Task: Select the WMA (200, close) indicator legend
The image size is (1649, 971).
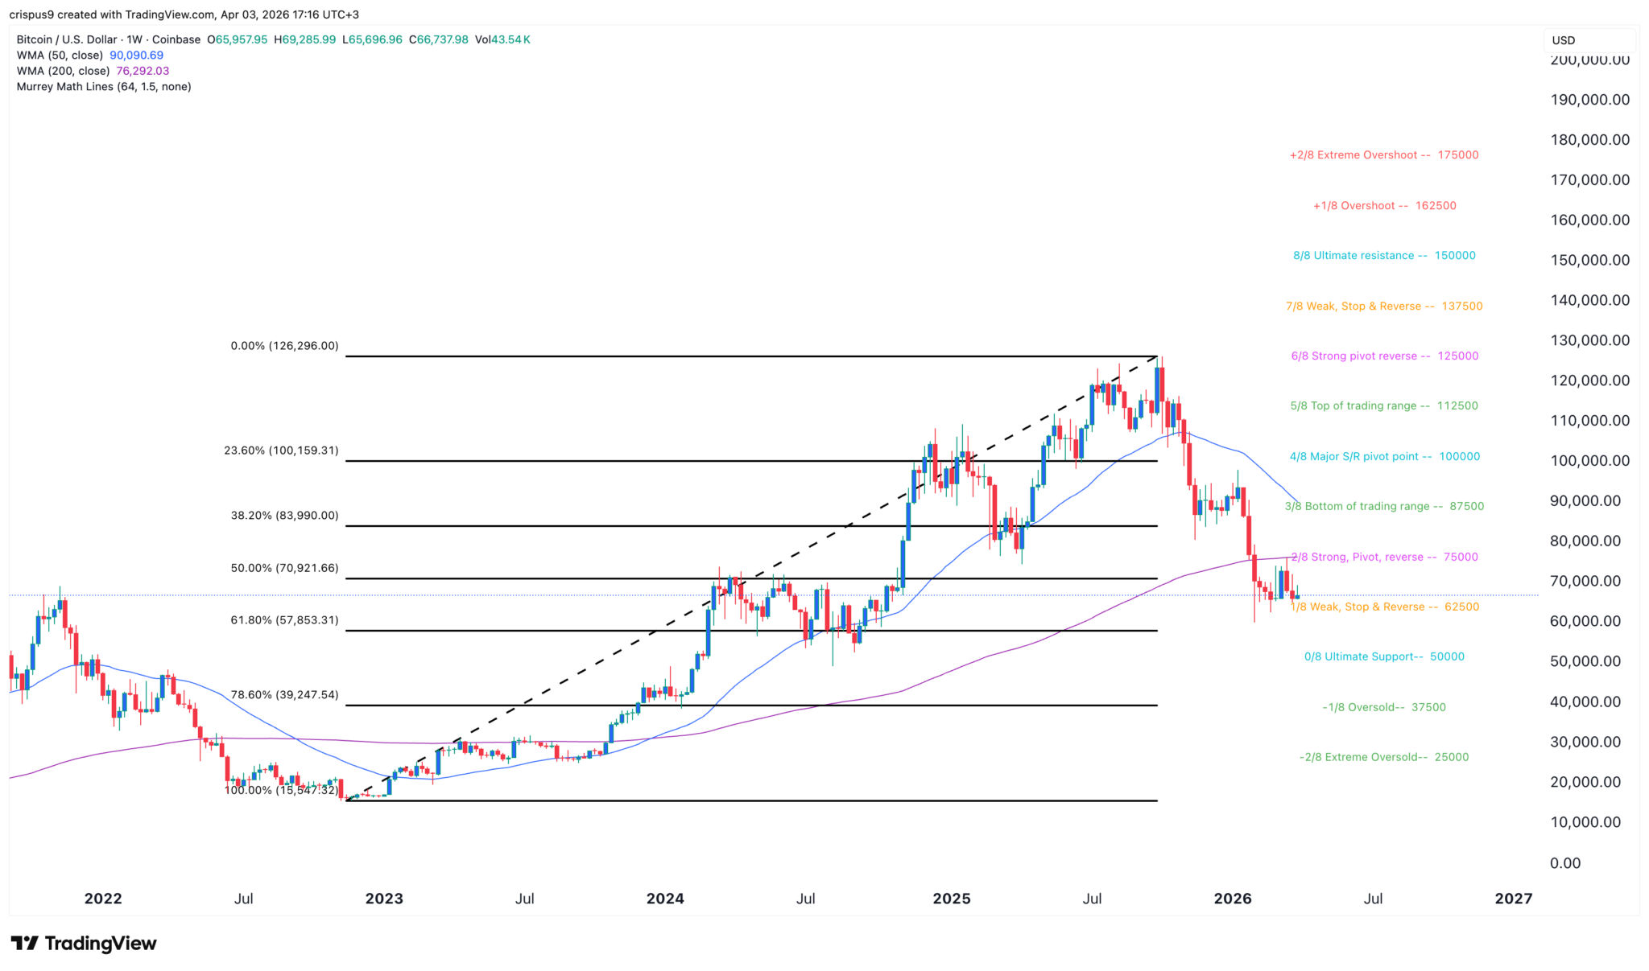Action: pos(63,71)
